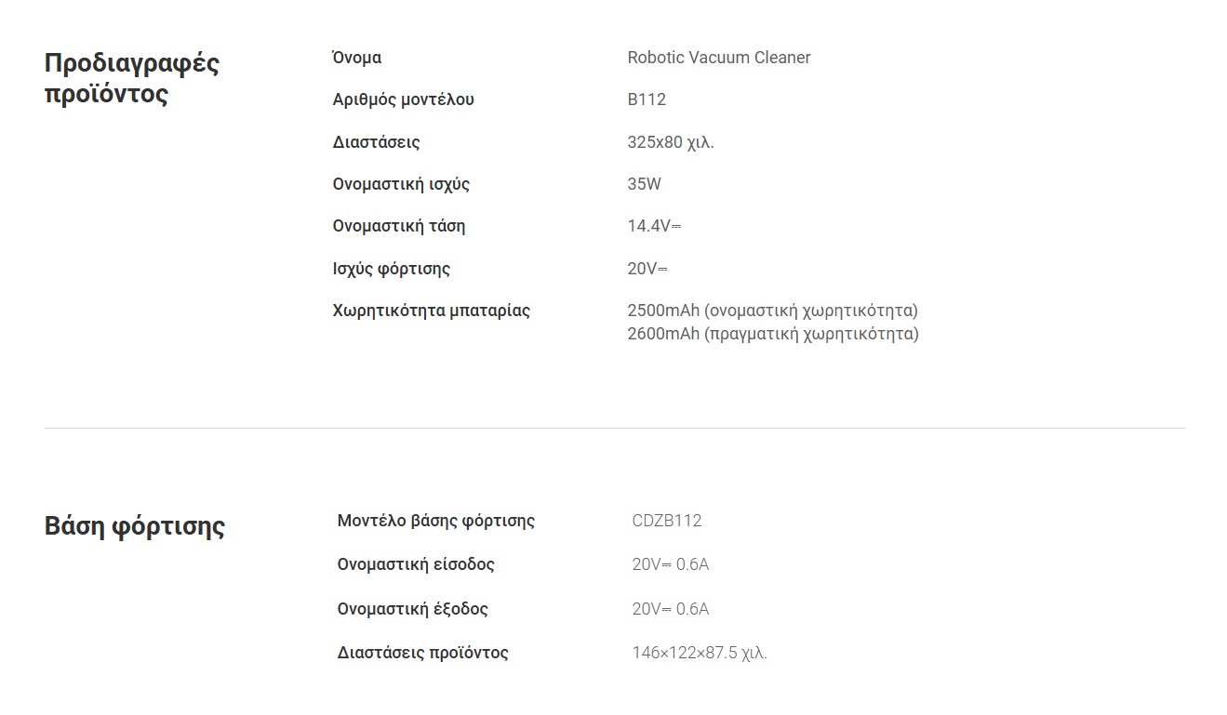Viewport: 1227px width, 715px height.
Task: Click the CDZB112 dock model value
Action: pos(667,521)
